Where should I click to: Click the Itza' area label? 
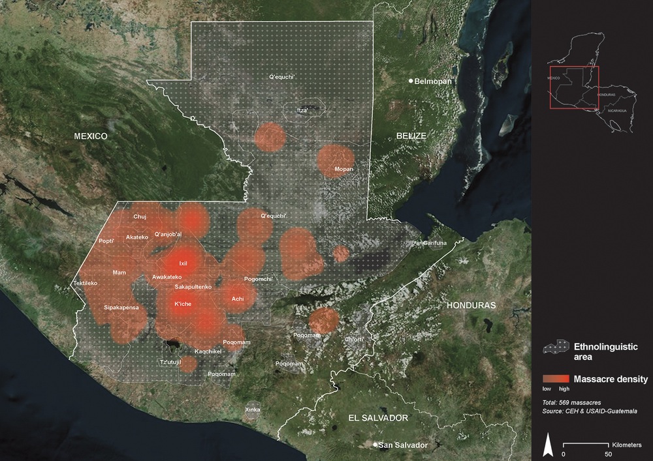coord(302,111)
